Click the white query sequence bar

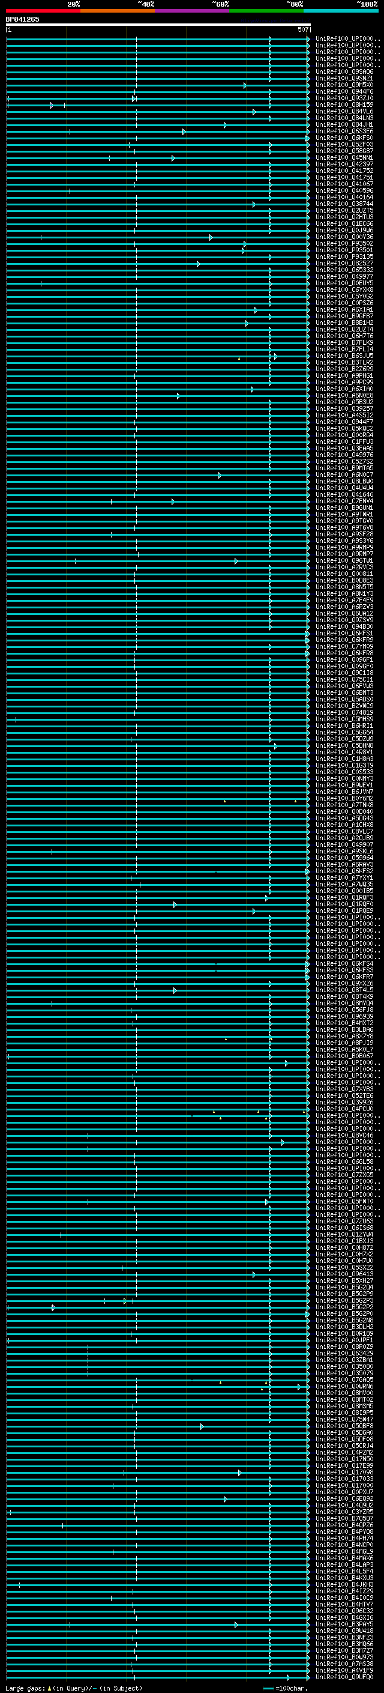[158, 25]
